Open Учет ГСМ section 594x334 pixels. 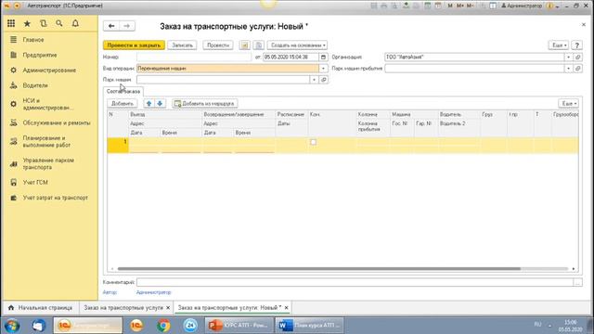[x=35, y=182]
